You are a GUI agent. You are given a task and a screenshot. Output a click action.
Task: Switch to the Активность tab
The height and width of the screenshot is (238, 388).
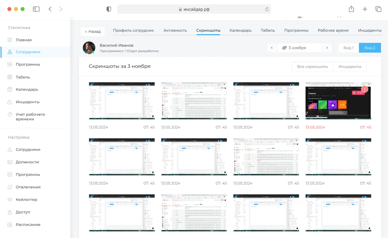pos(175,30)
